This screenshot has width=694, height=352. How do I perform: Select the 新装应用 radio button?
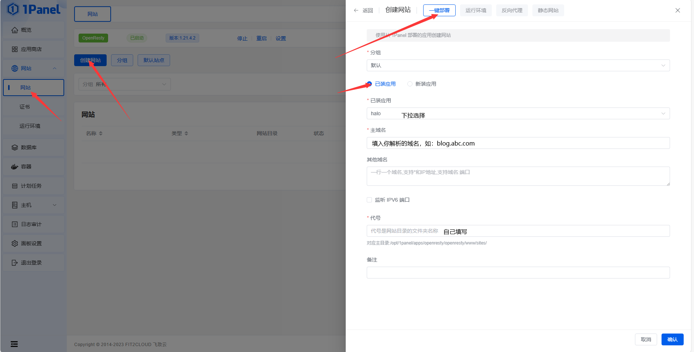410,84
